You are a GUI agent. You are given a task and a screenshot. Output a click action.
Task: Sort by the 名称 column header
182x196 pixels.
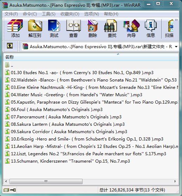[x=91, y=57]
